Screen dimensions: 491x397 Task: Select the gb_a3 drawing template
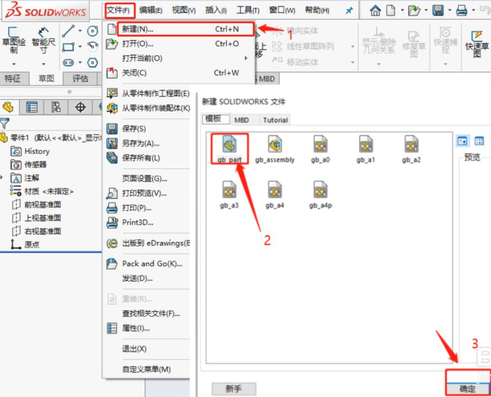(229, 194)
